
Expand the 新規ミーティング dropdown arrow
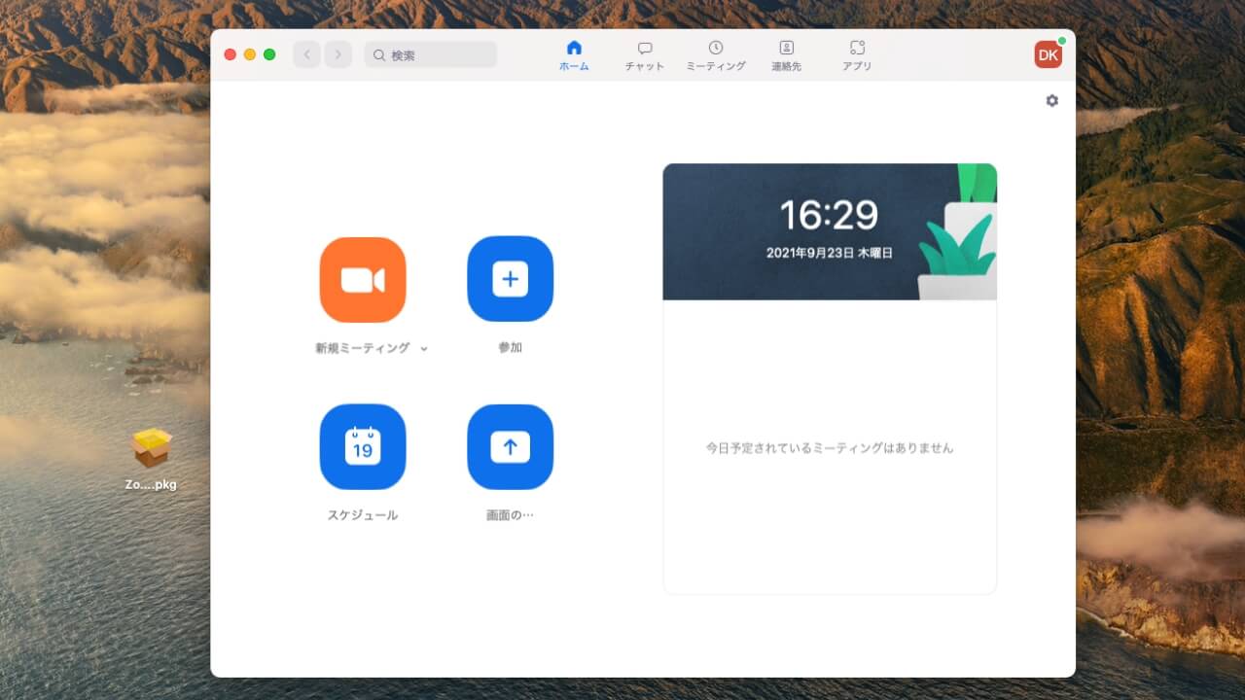coord(424,349)
